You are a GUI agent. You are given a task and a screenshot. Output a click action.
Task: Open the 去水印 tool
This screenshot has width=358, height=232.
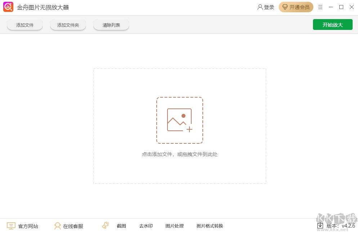click(146, 226)
